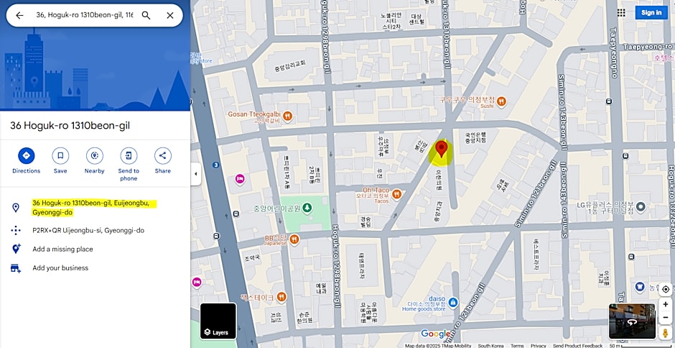Click the route 3 road shield

pos(215,165)
